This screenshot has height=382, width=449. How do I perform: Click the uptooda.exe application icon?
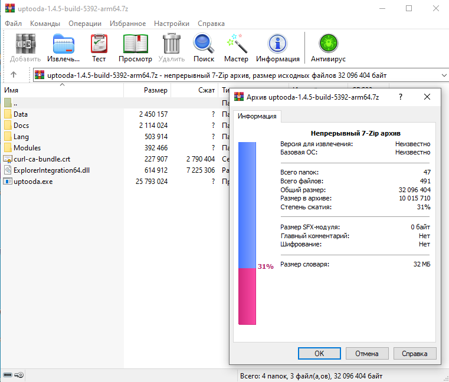(x=8, y=182)
